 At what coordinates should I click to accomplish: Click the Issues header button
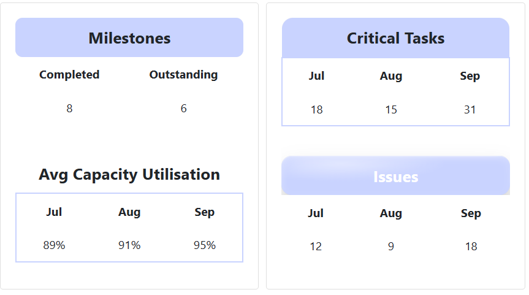point(395,177)
